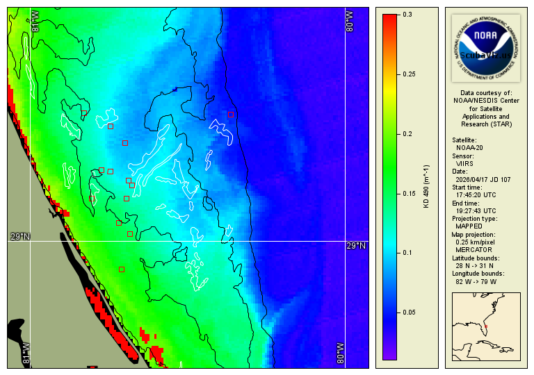Click the MERCATOR map projection text

pyautogui.click(x=474, y=249)
